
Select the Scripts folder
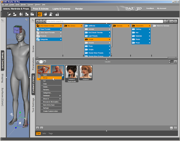[97, 50]
